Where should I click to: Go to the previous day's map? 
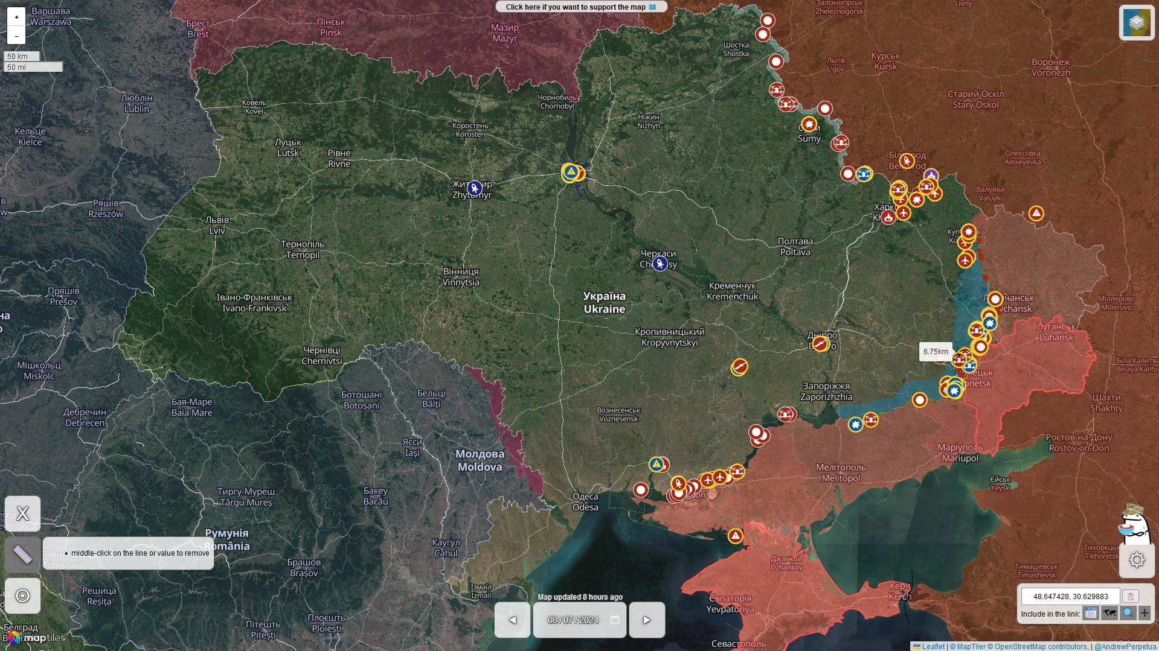click(x=512, y=620)
